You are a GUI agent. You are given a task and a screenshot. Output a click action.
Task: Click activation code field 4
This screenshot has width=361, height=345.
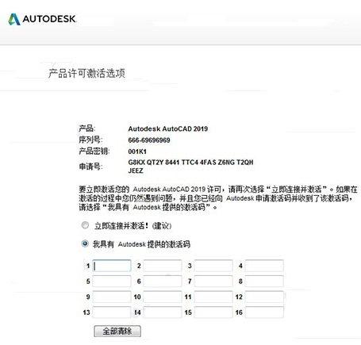(x=264, y=266)
